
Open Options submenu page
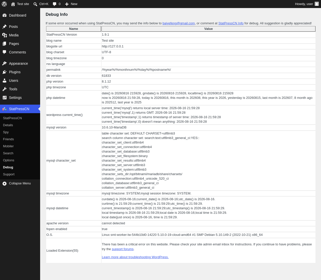[9, 160]
